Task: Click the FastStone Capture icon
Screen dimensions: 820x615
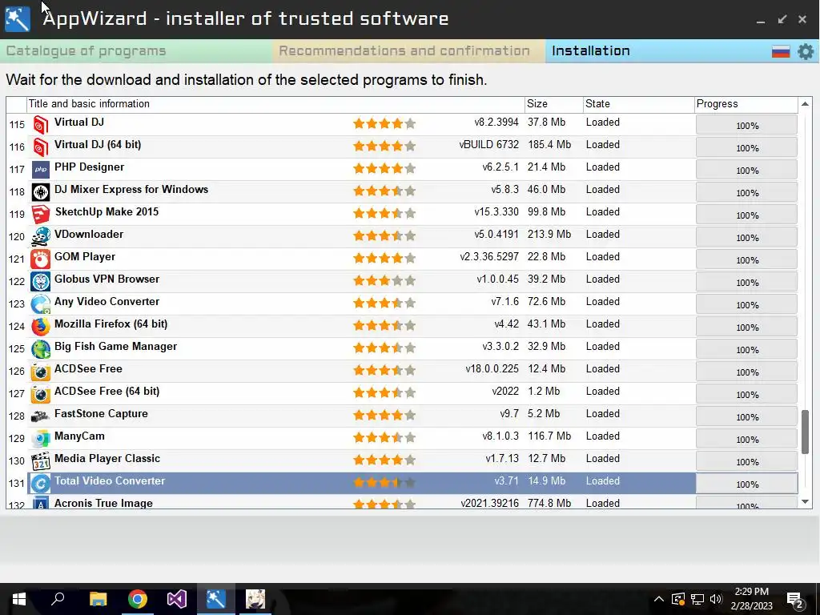Action: [40, 416]
